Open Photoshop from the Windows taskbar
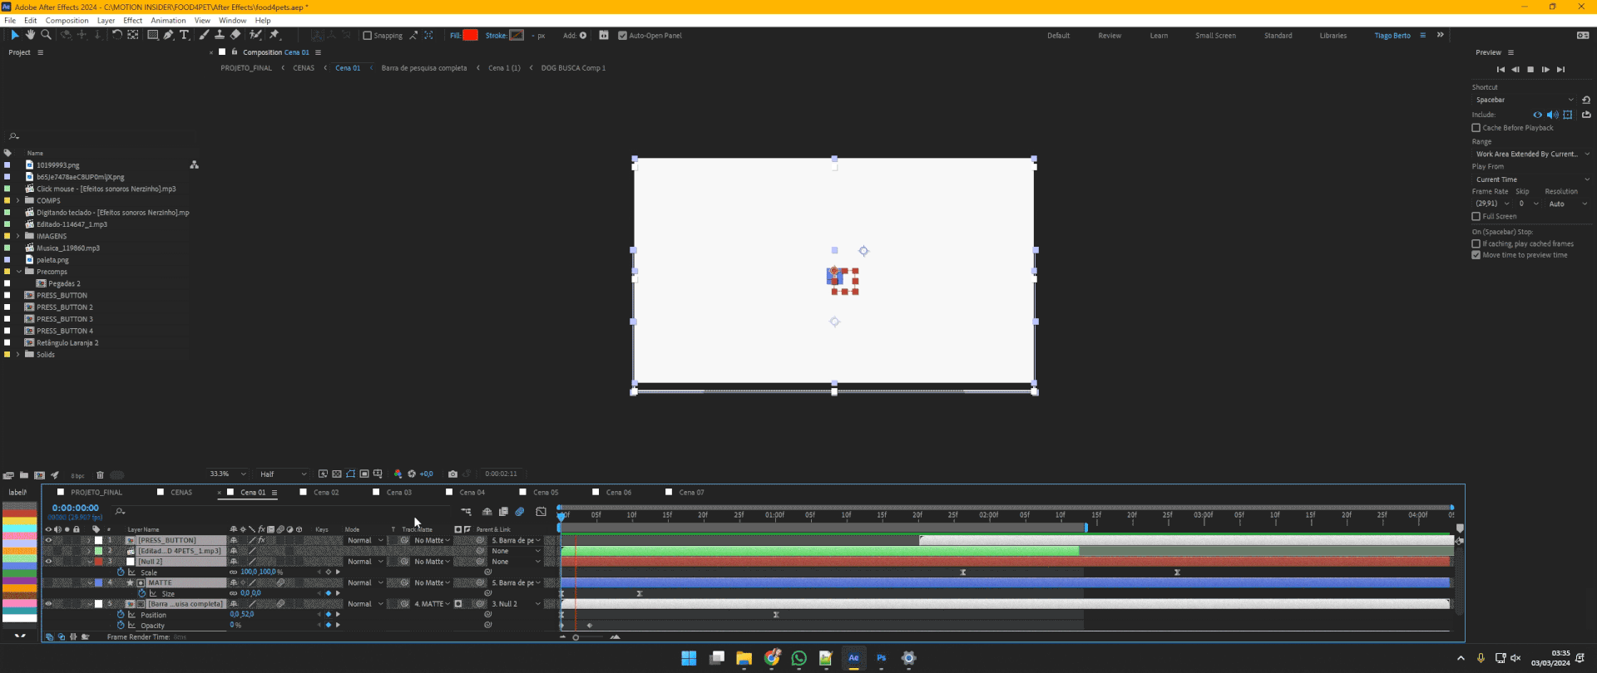 881,658
